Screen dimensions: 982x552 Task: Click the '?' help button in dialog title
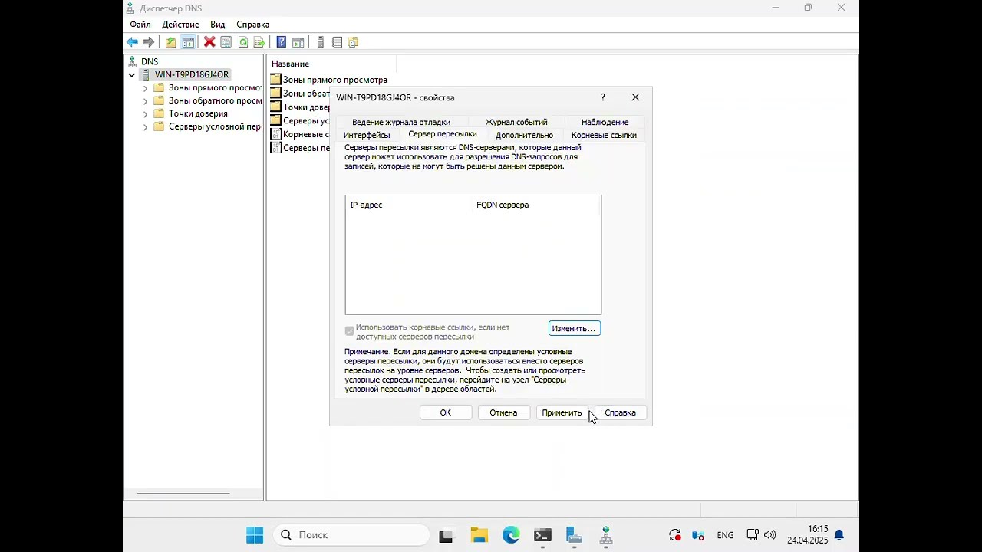point(603,97)
